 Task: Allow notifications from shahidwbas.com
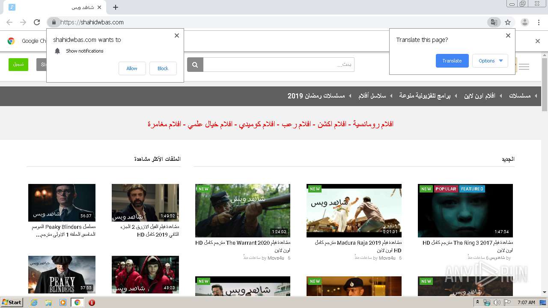(x=132, y=68)
